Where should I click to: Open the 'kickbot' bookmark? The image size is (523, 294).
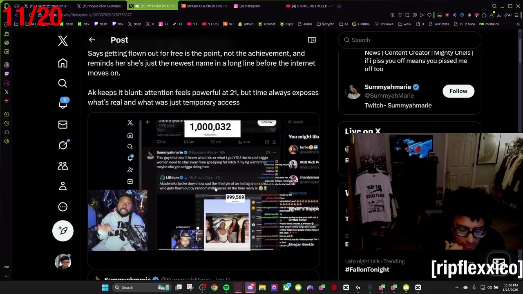point(266,24)
